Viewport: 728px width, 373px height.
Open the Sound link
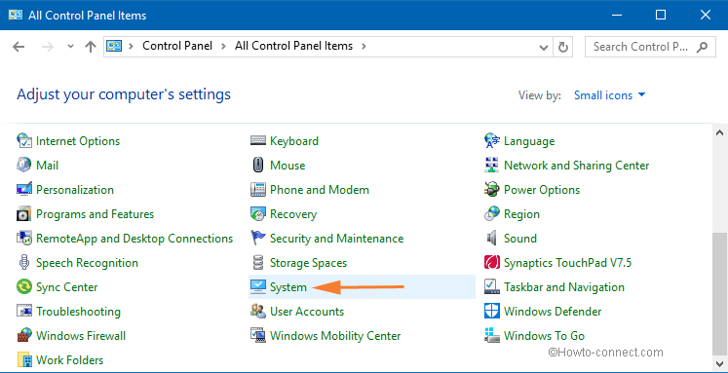[520, 239]
